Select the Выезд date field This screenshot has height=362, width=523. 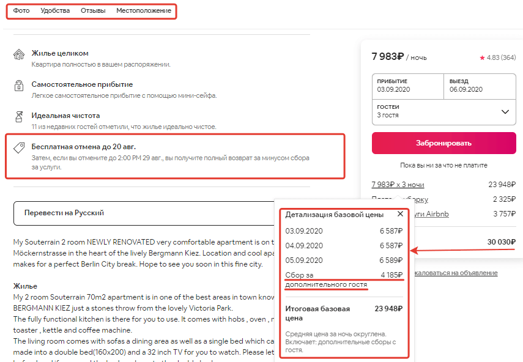pos(480,86)
